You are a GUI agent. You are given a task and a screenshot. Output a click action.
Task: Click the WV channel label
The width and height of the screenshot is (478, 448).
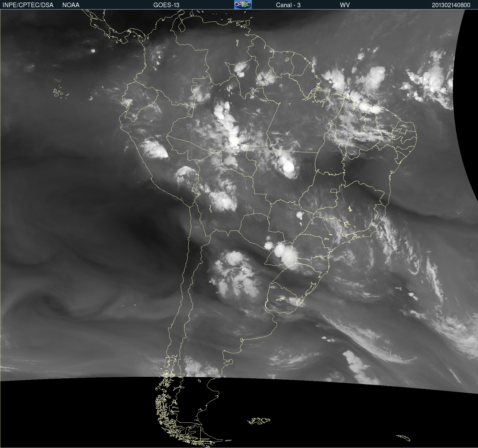click(345, 5)
